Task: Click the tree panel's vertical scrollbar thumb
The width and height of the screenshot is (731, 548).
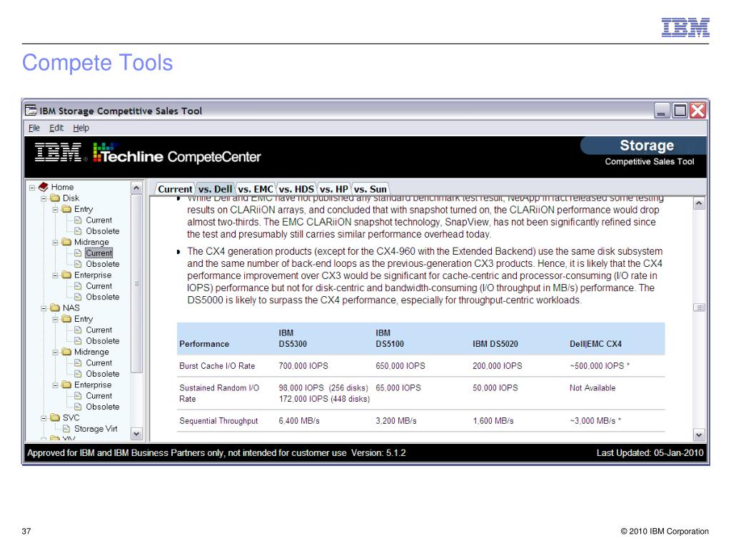Action: (136, 283)
